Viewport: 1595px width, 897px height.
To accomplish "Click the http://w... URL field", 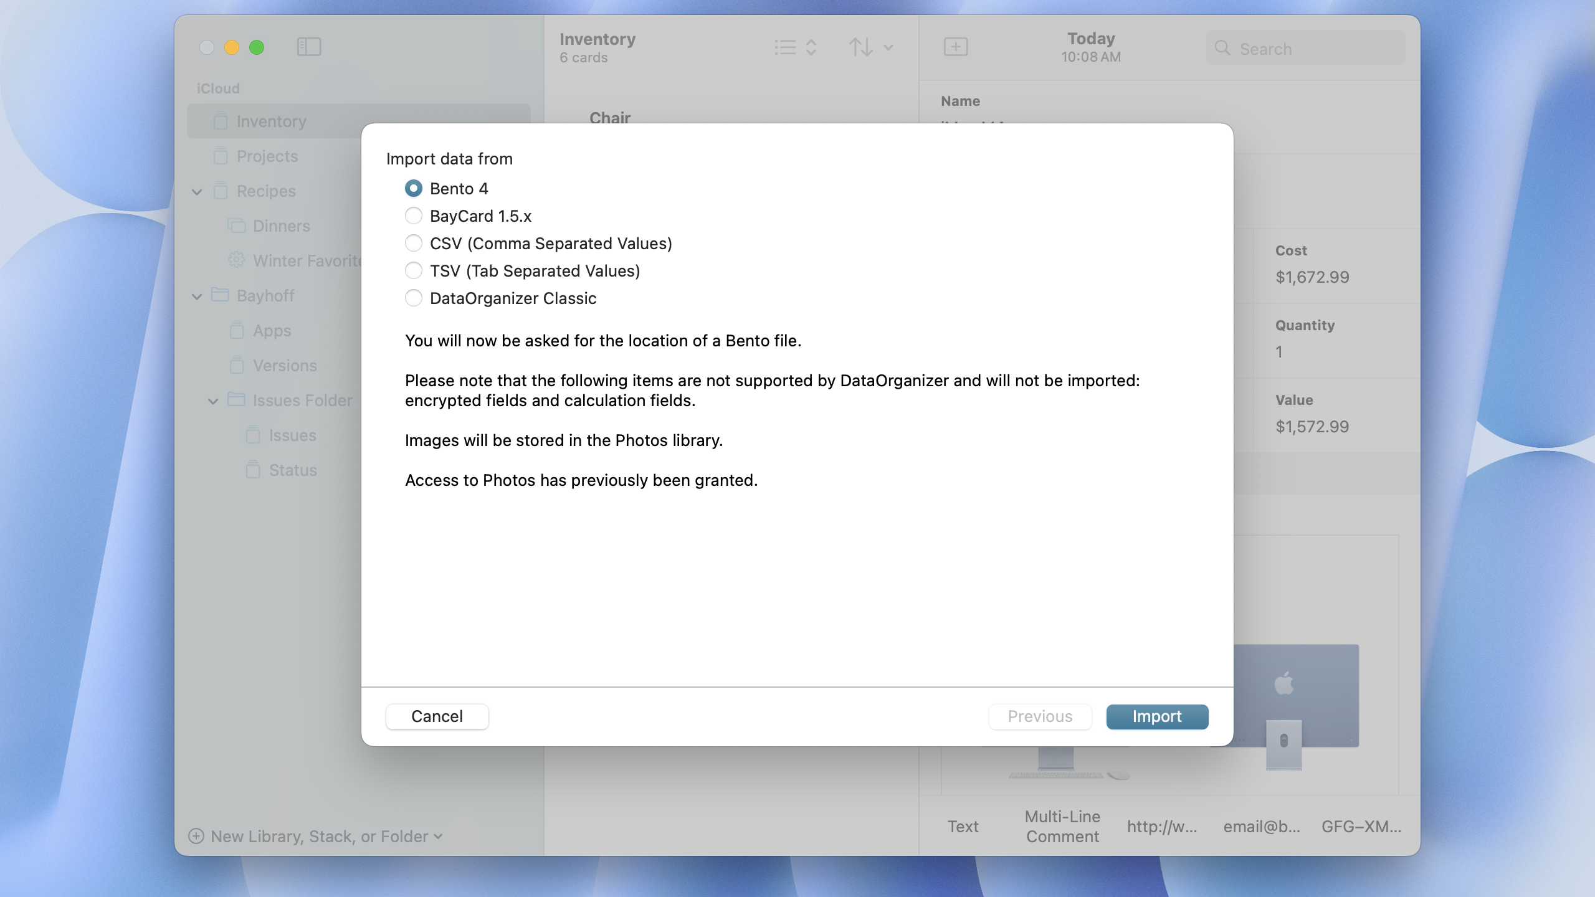I will click(1162, 826).
